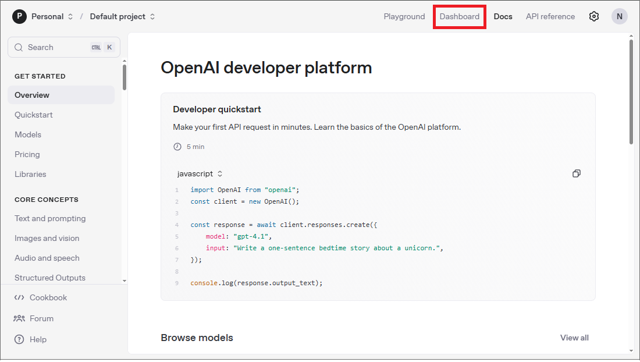Change the code language from javascript

(x=198, y=173)
